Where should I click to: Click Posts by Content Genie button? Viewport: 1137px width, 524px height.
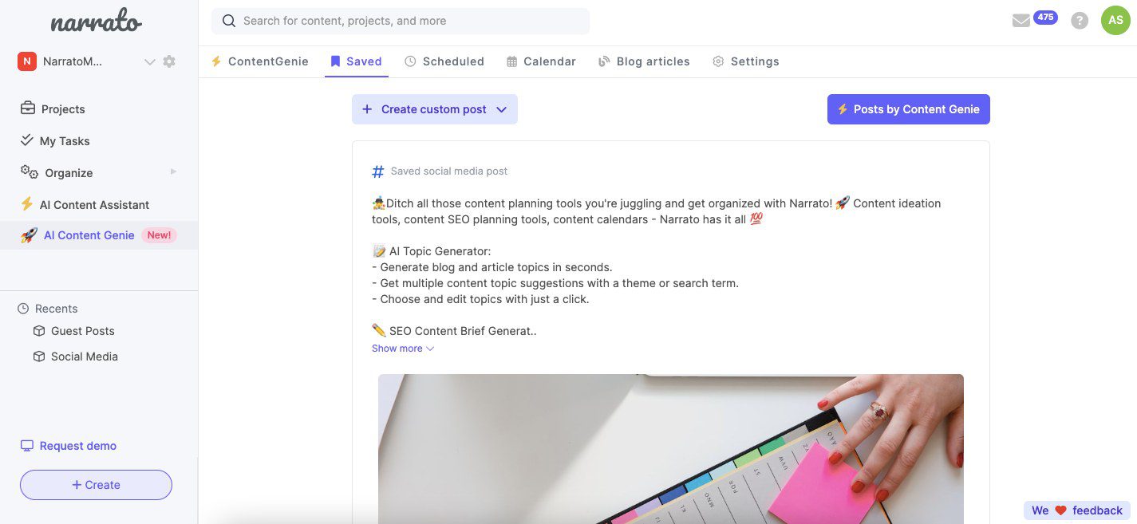coord(909,109)
